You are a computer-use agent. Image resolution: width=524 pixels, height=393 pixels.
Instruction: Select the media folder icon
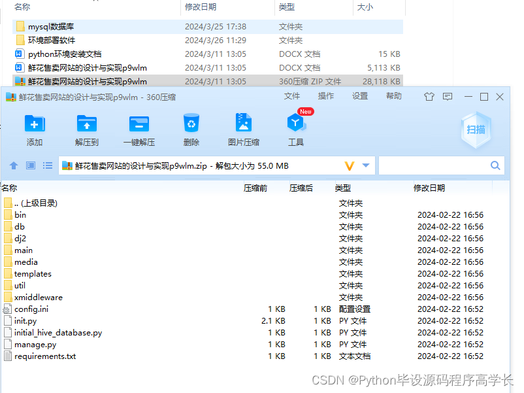pyautogui.click(x=8, y=262)
